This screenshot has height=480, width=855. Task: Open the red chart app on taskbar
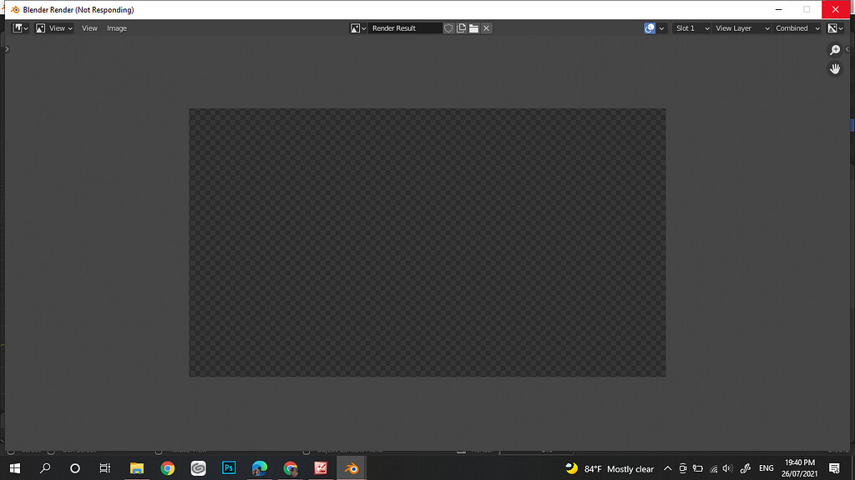pos(321,468)
